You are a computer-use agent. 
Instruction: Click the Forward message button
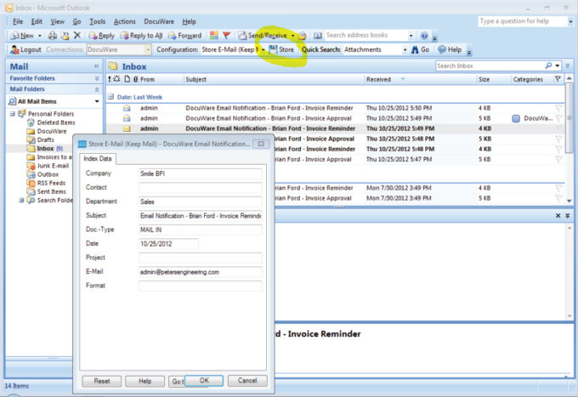click(184, 36)
